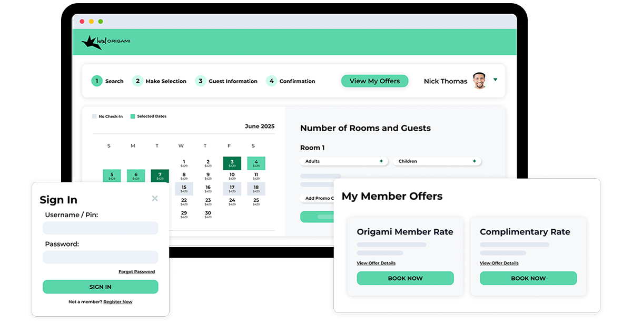The height and width of the screenshot is (332, 632).
Task: Select June 5 on the calendar
Action: (112, 176)
